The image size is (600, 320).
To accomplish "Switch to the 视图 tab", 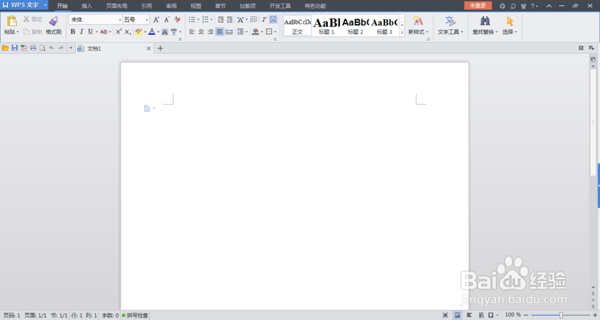I will point(196,6).
